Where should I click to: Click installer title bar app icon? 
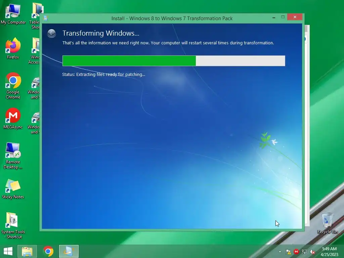pos(45,18)
